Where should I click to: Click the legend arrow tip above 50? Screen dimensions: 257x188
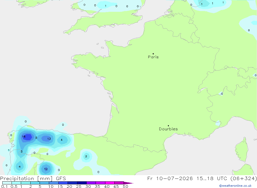[x=128, y=183]
